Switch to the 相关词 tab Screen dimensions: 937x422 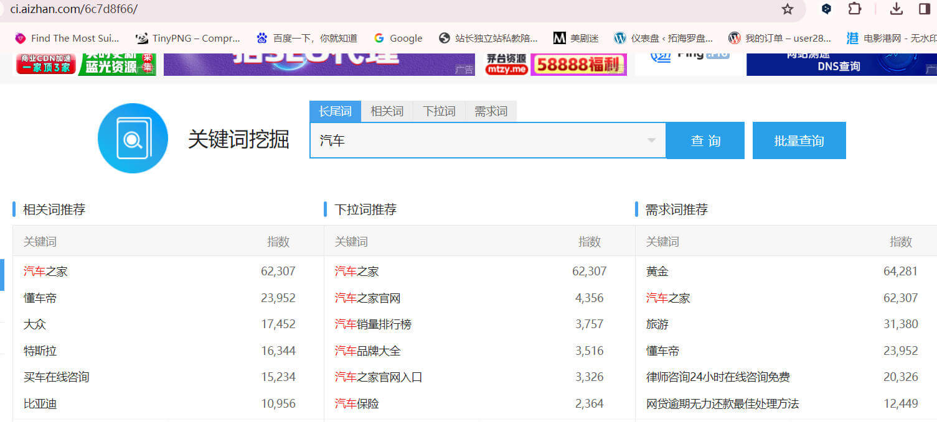387,111
